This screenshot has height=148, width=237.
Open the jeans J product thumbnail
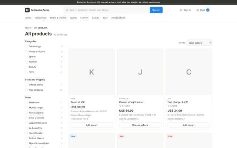pyautogui.click(x=140, y=72)
